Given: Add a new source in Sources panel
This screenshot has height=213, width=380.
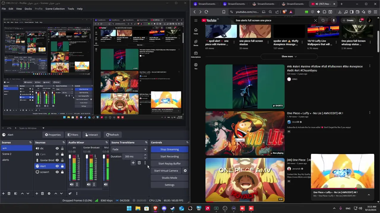Looking at the screenshot, I should pos(37,193).
